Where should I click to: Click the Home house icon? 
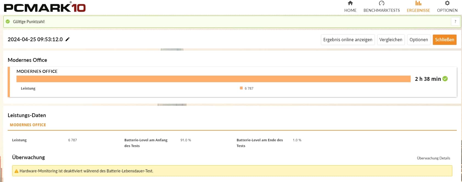[x=350, y=3]
